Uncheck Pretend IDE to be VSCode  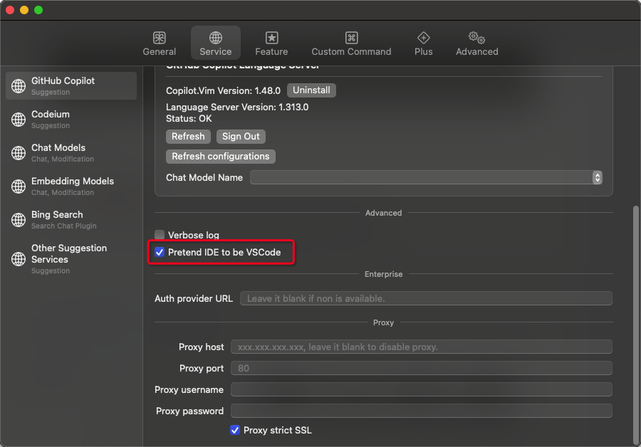pos(160,252)
